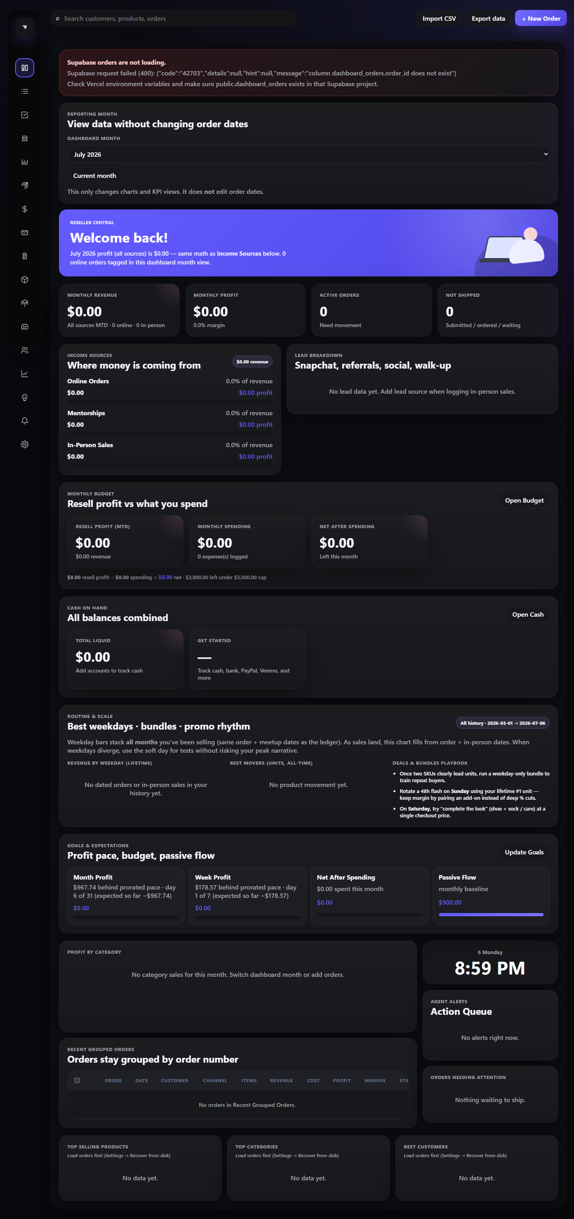This screenshot has height=1219, width=574.
Task: Click the Import CSV button
Action: (439, 18)
